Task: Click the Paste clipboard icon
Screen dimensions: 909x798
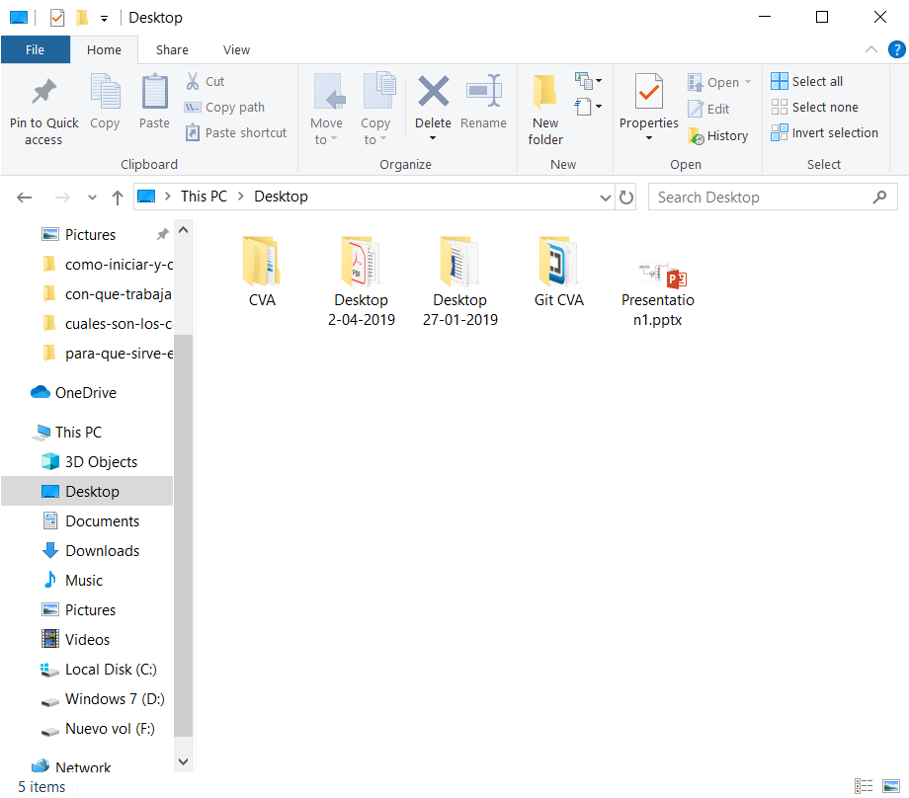Action: 155,92
